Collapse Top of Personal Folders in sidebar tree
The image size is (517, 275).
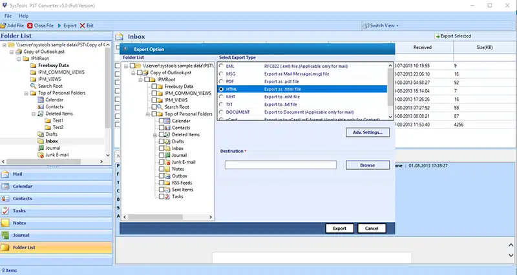coord(26,93)
